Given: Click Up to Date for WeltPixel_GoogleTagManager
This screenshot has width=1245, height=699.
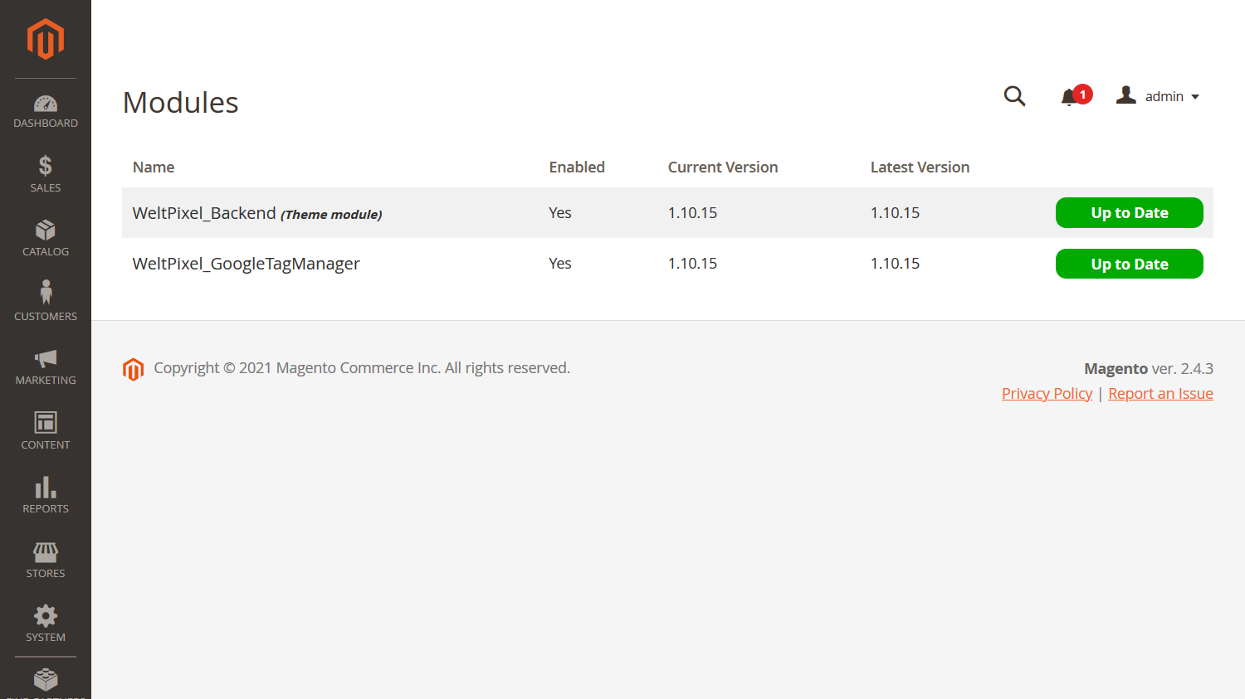Looking at the screenshot, I should click(1129, 264).
